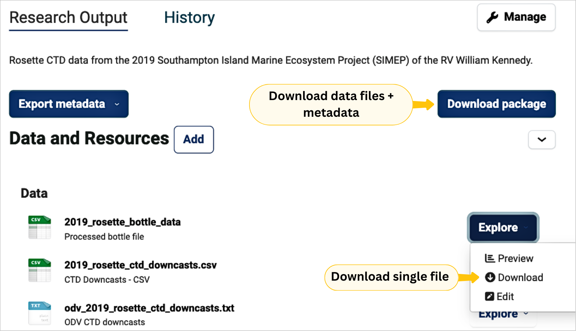
Task: Click the wrench icon in Manage button
Action: (x=492, y=17)
